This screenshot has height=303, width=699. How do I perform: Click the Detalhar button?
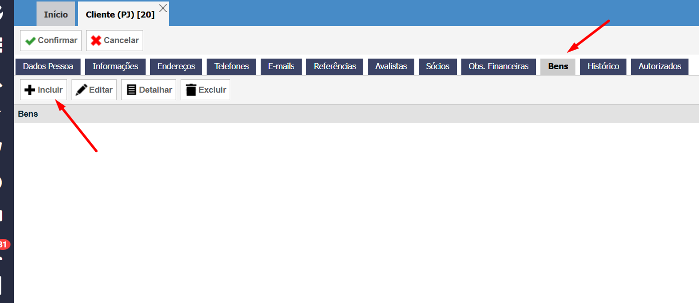pyautogui.click(x=149, y=90)
